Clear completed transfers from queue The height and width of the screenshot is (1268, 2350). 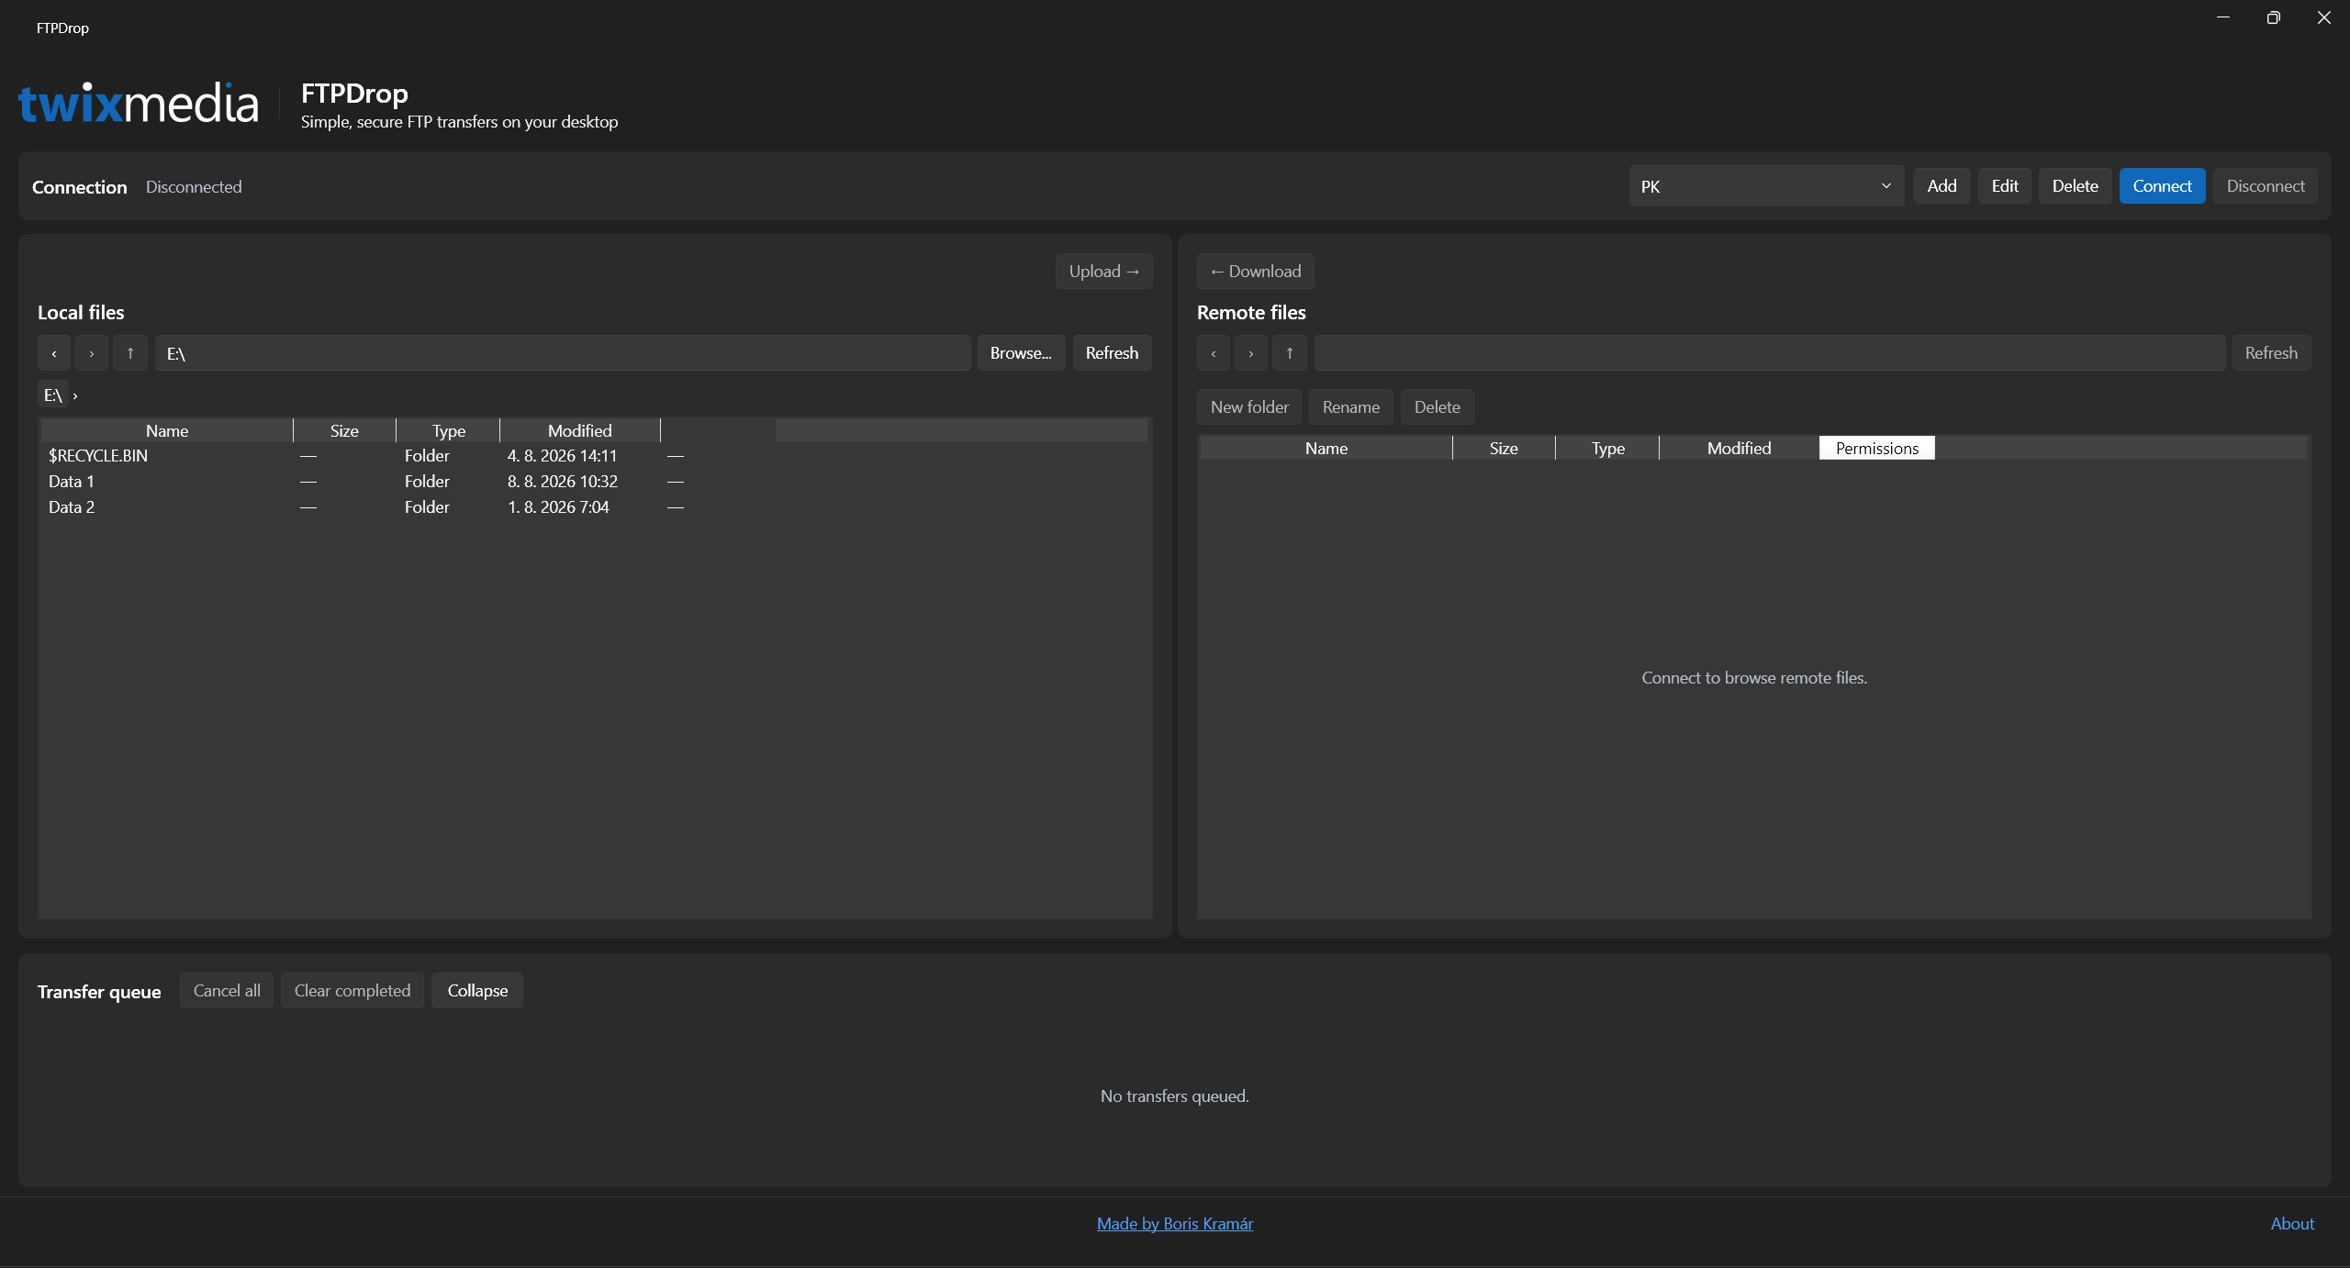352,991
